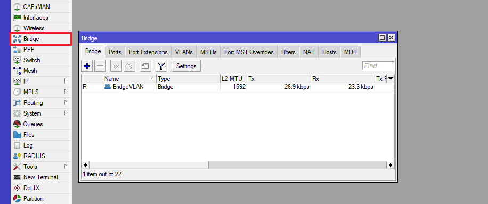Switch to the VLANs tab
The image size is (488, 204).
point(184,52)
